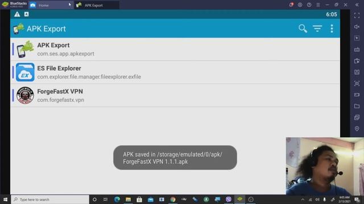Launch Microsoft Edge from taskbar

pyautogui.click(x=117, y=199)
